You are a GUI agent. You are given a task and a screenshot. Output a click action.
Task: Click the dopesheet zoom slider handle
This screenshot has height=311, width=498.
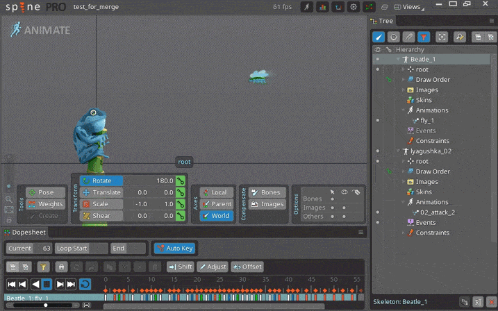click(45, 305)
